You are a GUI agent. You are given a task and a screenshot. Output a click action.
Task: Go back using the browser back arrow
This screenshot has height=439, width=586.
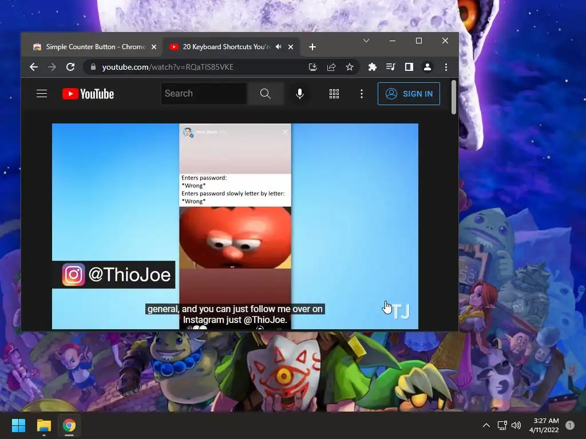coord(34,67)
